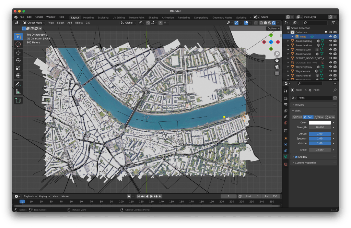The image size is (351, 228).
Task: Enable the Shadow checkbox
Action: click(296, 157)
